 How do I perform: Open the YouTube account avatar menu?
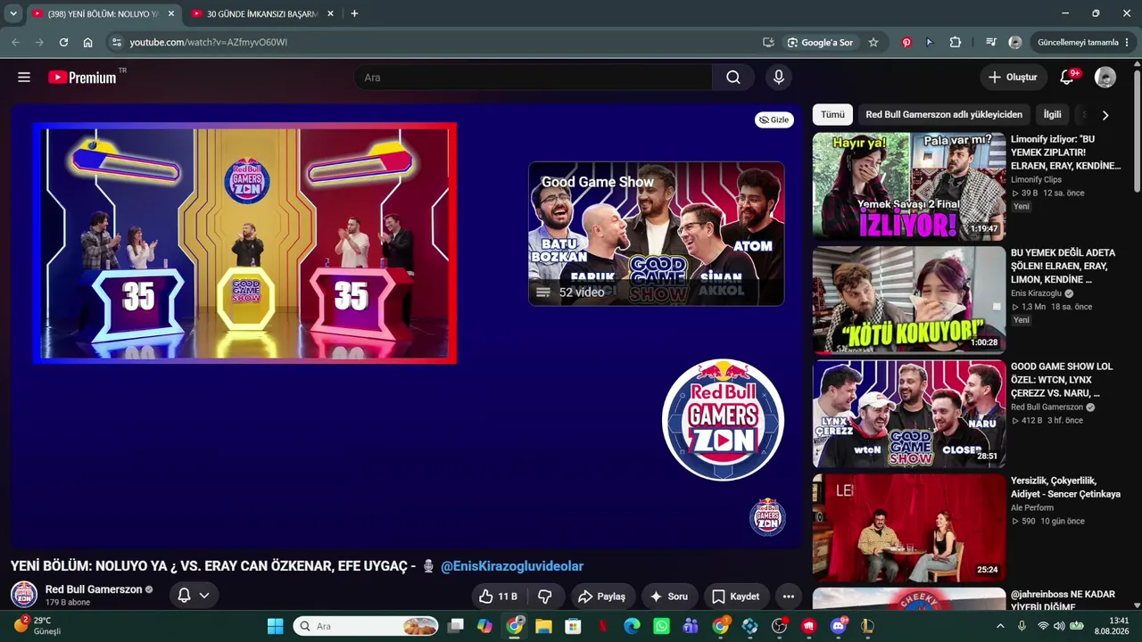tap(1105, 78)
